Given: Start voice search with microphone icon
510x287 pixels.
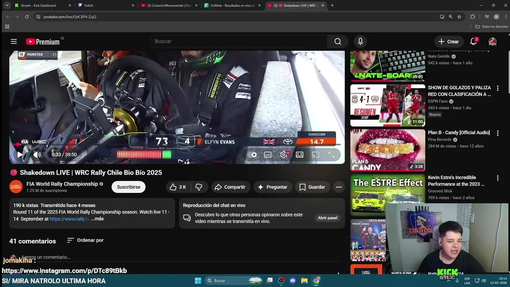Looking at the screenshot, I should pos(360,41).
